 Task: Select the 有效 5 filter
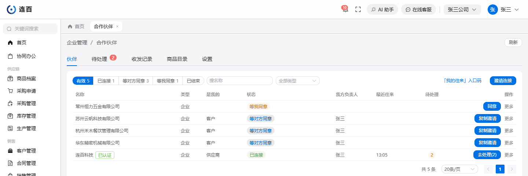coord(83,81)
